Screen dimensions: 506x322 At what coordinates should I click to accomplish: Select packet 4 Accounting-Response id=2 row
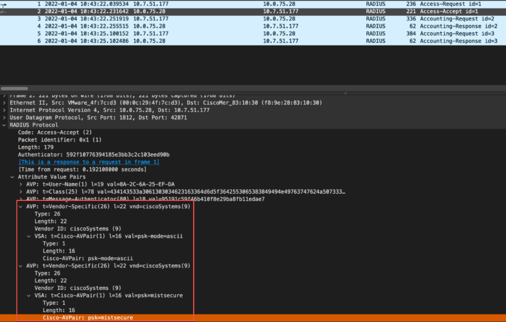pos(253,26)
